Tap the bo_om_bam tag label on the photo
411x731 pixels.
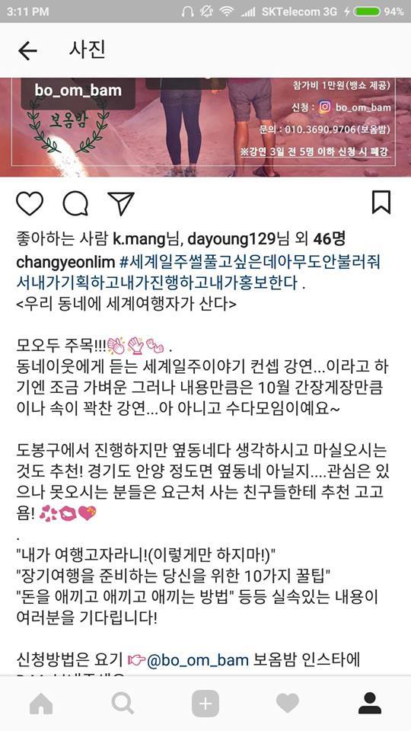[78, 91]
